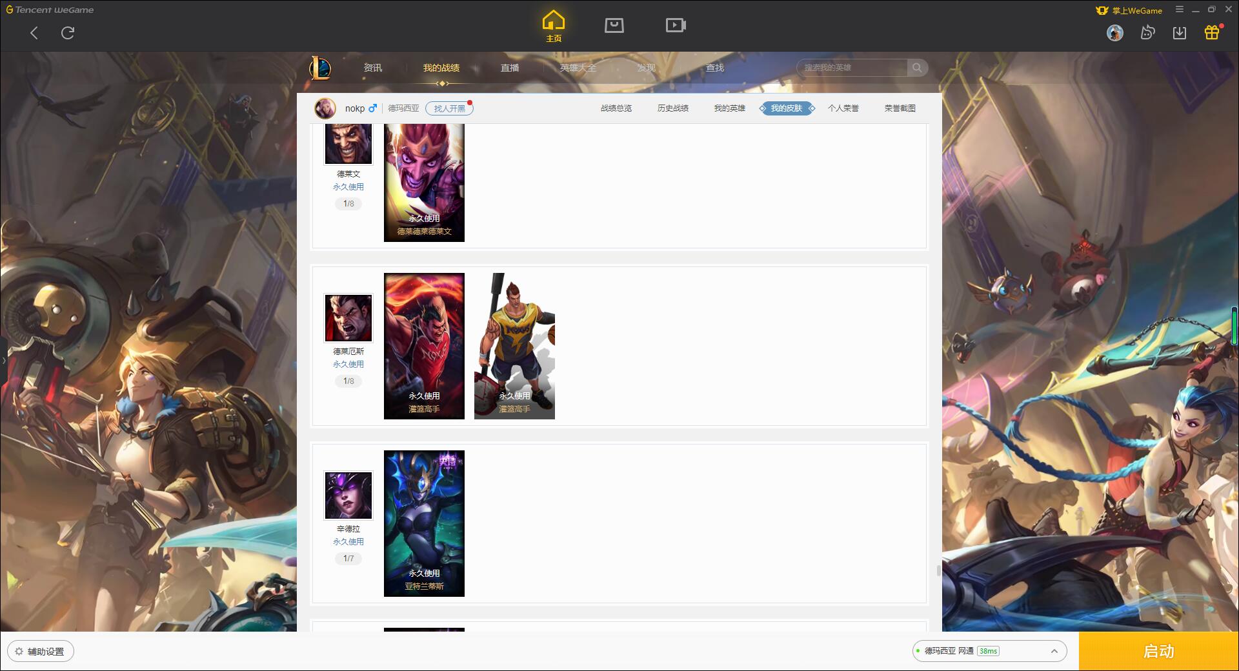Click the 1/8 skin count under 德莱文

pos(348,203)
